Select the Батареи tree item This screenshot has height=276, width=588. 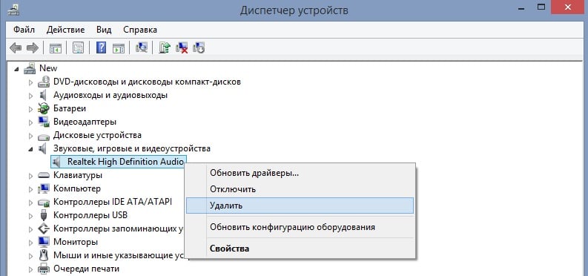(x=70, y=108)
